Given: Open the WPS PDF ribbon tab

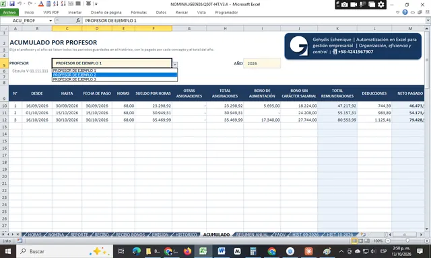Looking at the screenshot, I should [x=51, y=12].
